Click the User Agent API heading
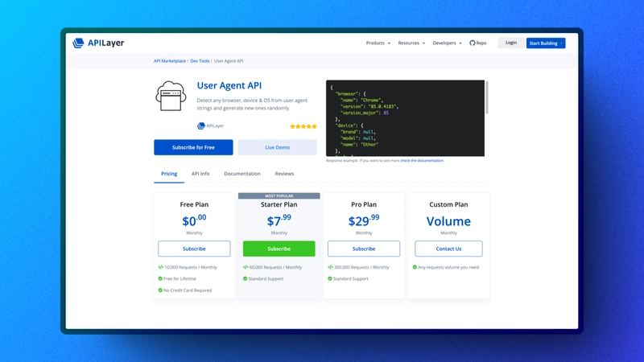Image resolution: width=644 pixels, height=362 pixels. (x=229, y=85)
